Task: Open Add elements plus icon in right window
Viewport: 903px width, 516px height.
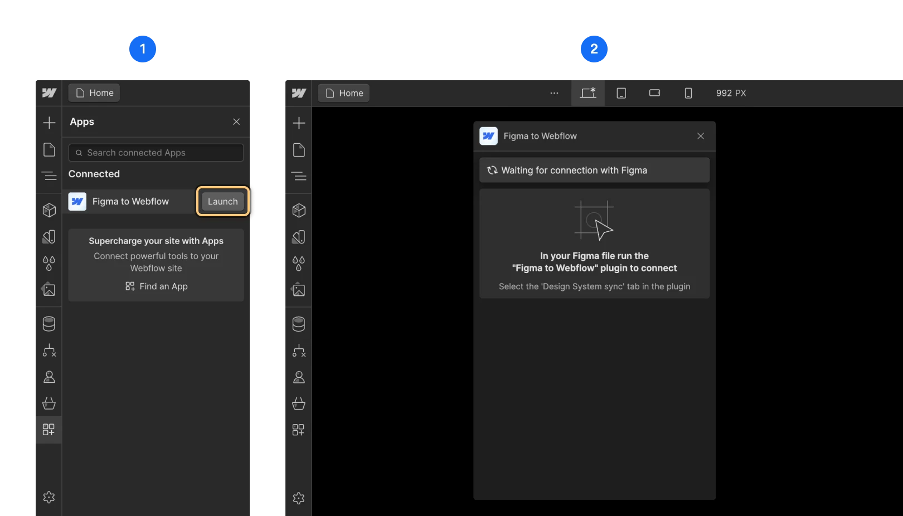Action: point(299,123)
